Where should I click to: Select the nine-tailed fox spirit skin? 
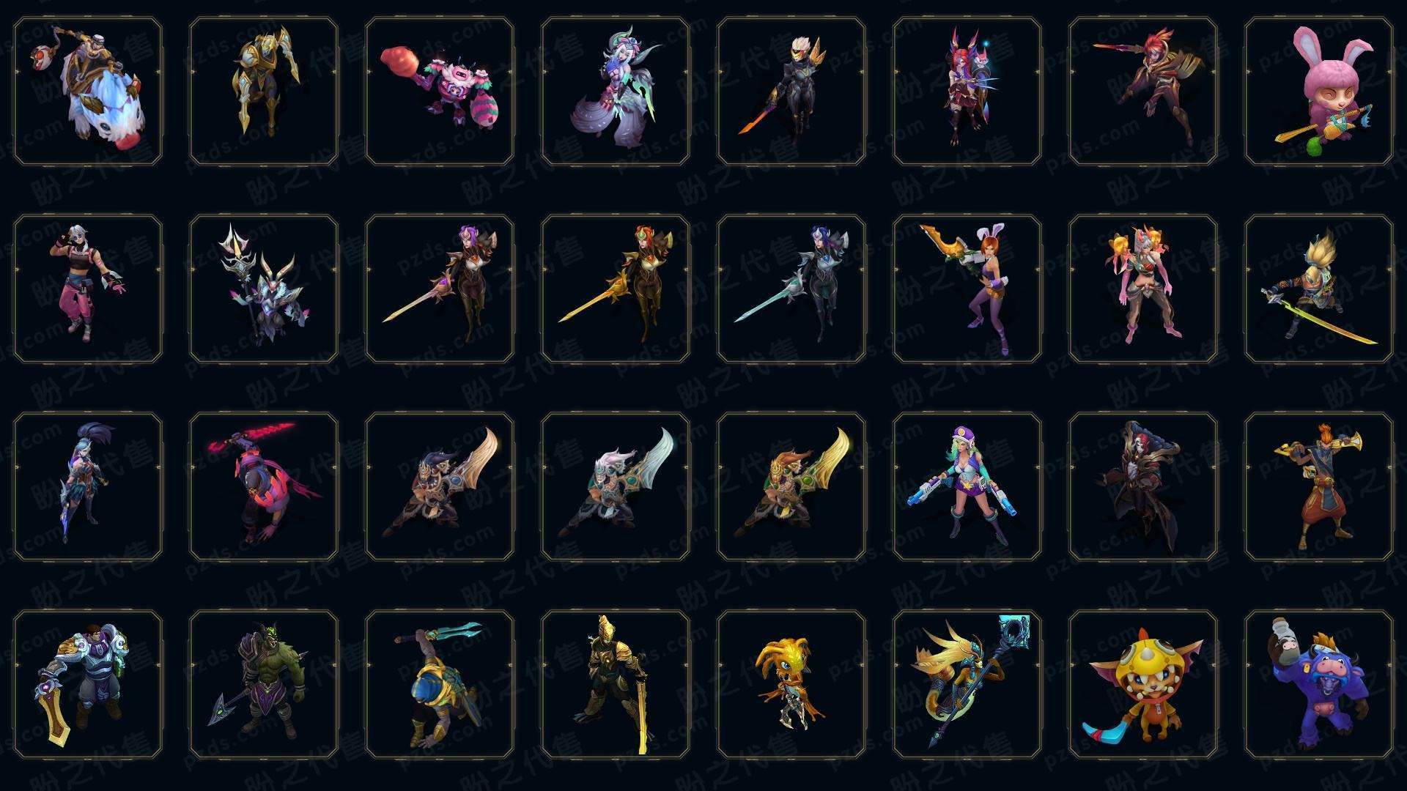click(616, 92)
